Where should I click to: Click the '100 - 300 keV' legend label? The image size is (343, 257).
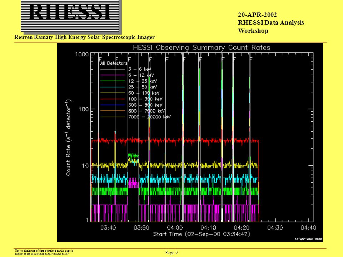click(145, 99)
